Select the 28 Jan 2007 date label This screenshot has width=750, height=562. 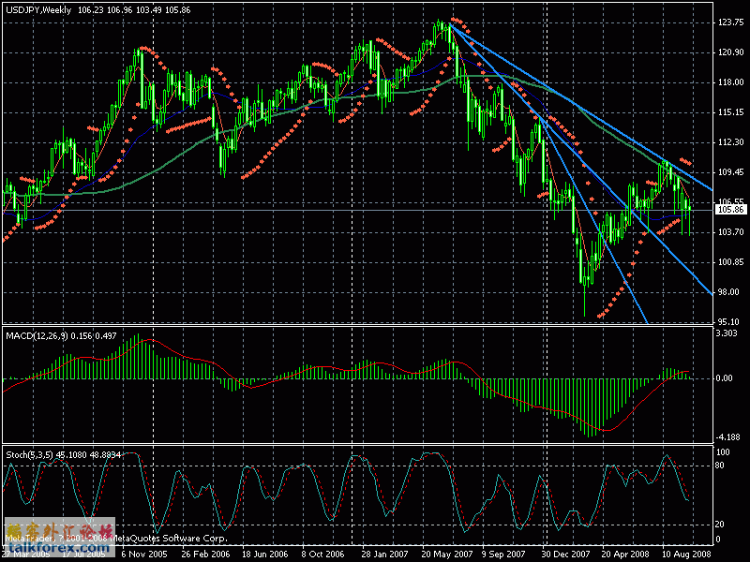tap(385, 555)
